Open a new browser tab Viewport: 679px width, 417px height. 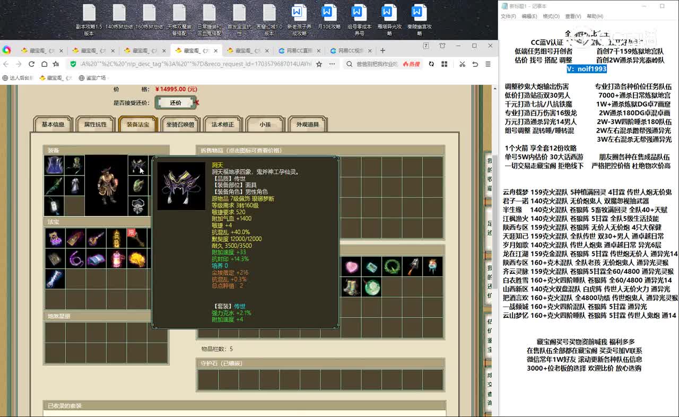(382, 50)
